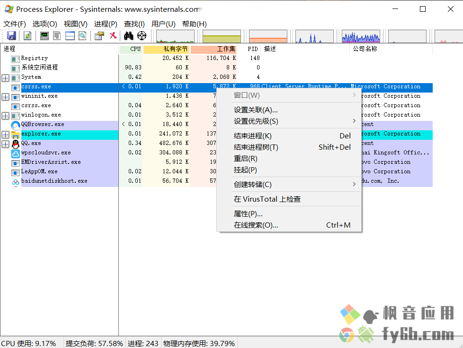Select the wpscloudsvr.exe process name
This screenshot has width=463, height=348.
[x=46, y=153]
